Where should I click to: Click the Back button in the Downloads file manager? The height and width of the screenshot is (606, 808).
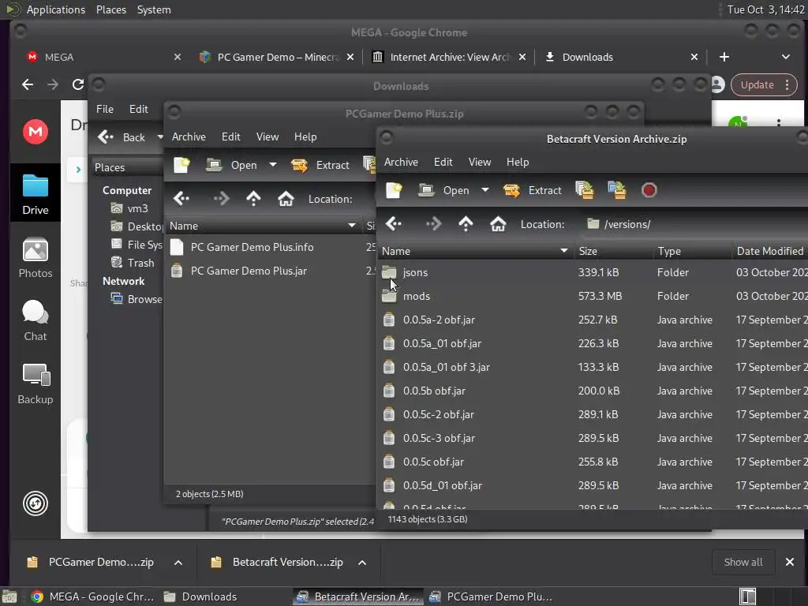pyautogui.click(x=122, y=137)
